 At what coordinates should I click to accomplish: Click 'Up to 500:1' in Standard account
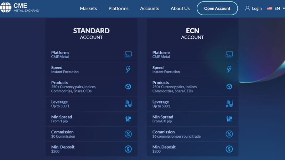[60, 106]
